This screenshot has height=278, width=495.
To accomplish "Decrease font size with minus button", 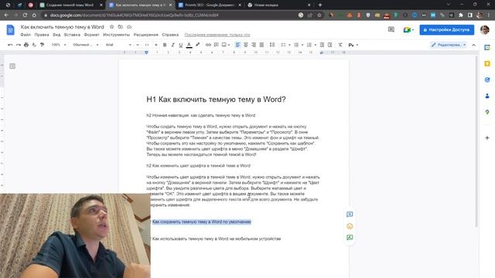I will [138, 45].
